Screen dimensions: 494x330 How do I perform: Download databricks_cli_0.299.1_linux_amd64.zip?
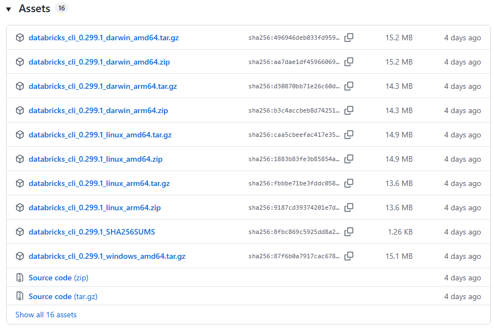[x=95, y=159]
